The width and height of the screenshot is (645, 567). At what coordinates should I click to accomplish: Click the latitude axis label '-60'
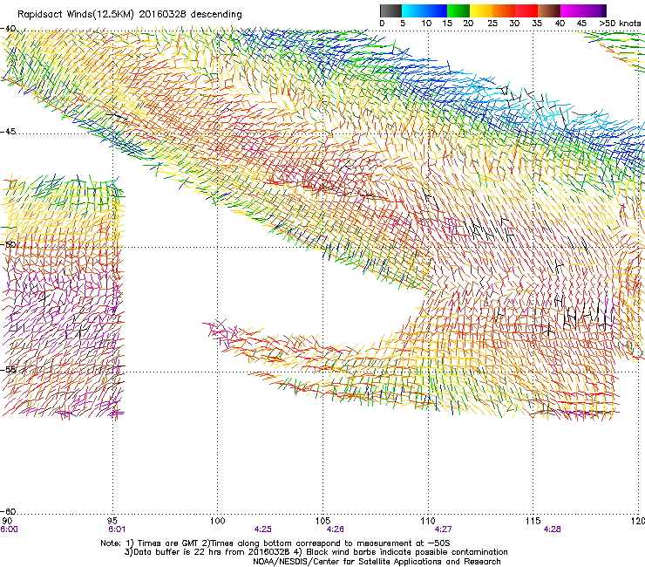pyautogui.click(x=8, y=511)
